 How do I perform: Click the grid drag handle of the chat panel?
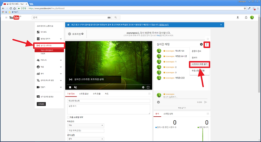(x=208, y=39)
